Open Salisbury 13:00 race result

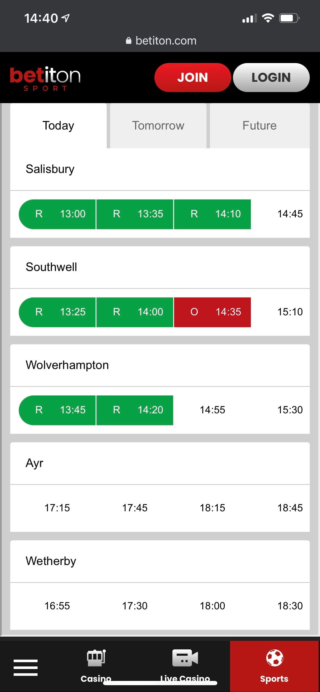click(57, 214)
